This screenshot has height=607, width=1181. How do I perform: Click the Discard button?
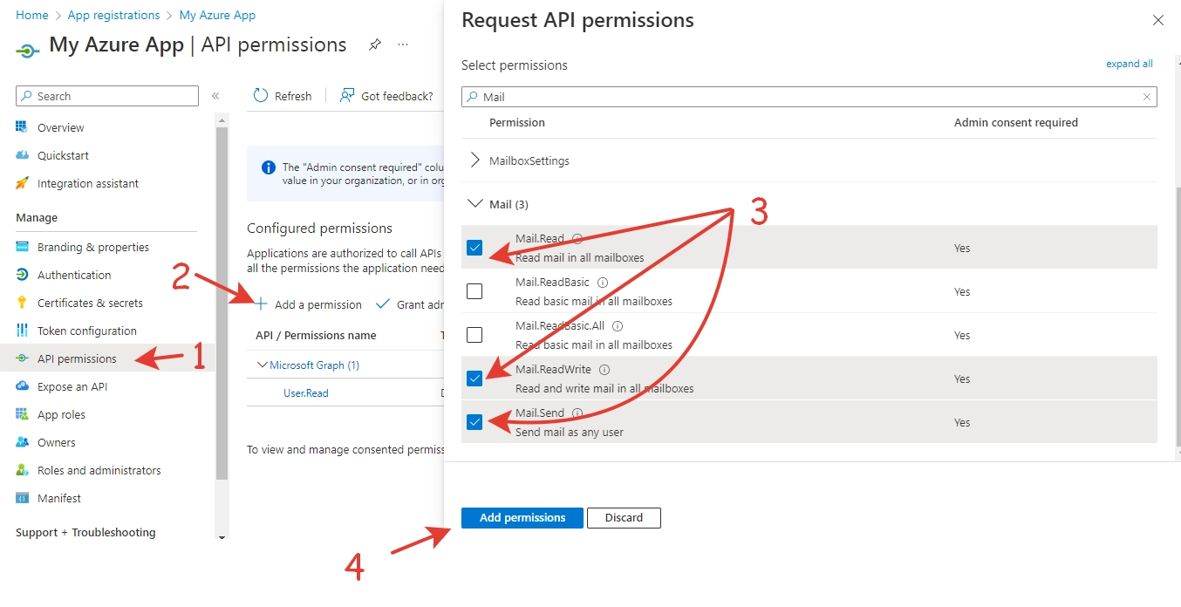[624, 517]
